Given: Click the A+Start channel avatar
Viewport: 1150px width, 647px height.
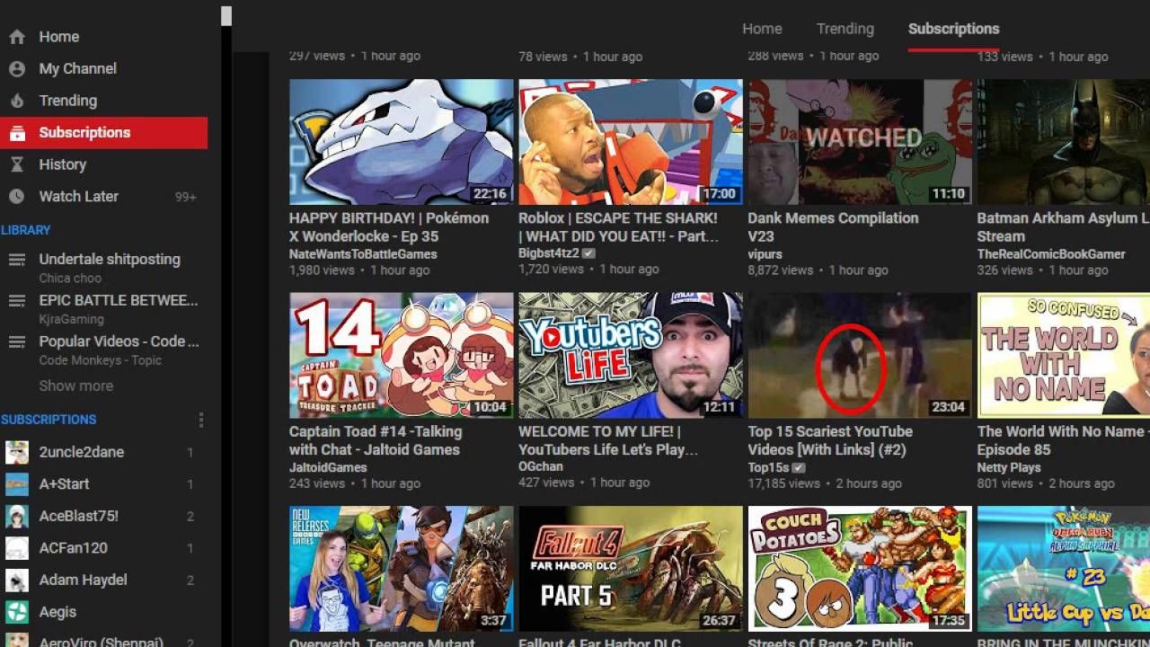Looking at the screenshot, I should (16, 484).
